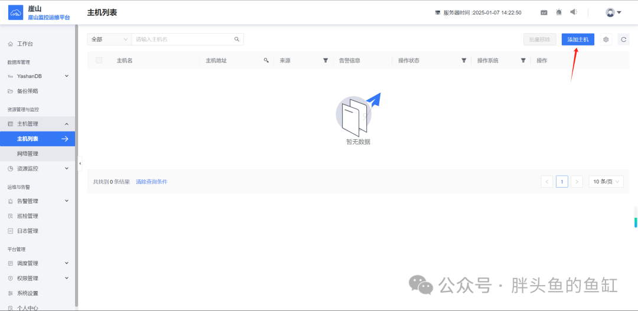Image resolution: width=638 pixels, height=311 pixels.
Task: Open the 全部 filter dropdown
Action: (x=109, y=40)
